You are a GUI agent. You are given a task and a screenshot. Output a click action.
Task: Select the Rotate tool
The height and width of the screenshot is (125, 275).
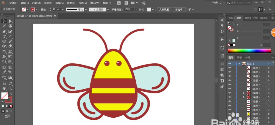4,52
